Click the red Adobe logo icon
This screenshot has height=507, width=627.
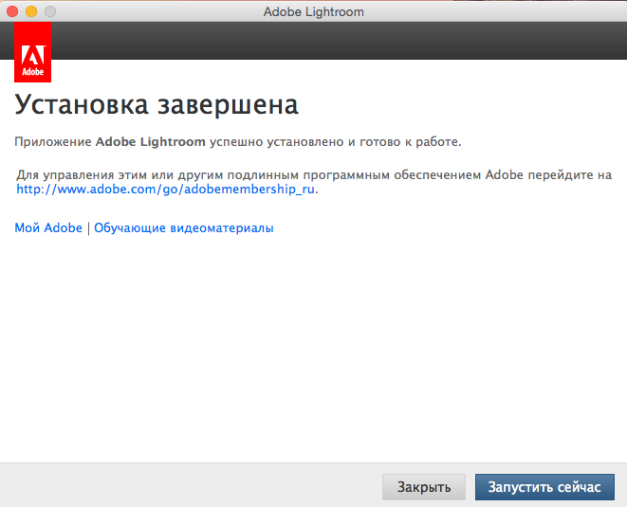click(33, 52)
